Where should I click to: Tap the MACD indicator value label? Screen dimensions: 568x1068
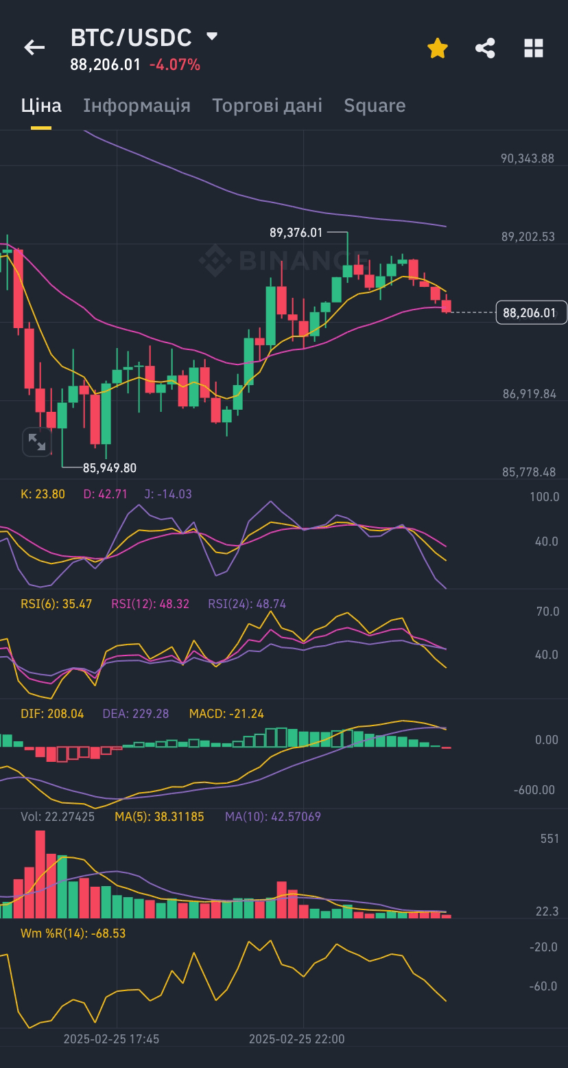tap(226, 714)
